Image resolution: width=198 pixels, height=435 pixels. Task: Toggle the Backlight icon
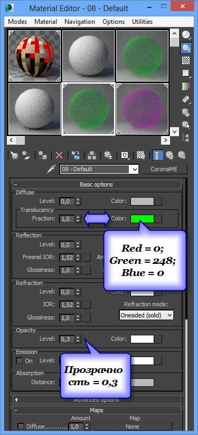pyautogui.click(x=186, y=48)
